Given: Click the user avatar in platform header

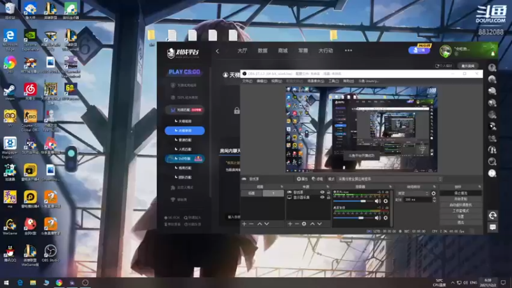Looking at the screenshot, I should 445,51.
